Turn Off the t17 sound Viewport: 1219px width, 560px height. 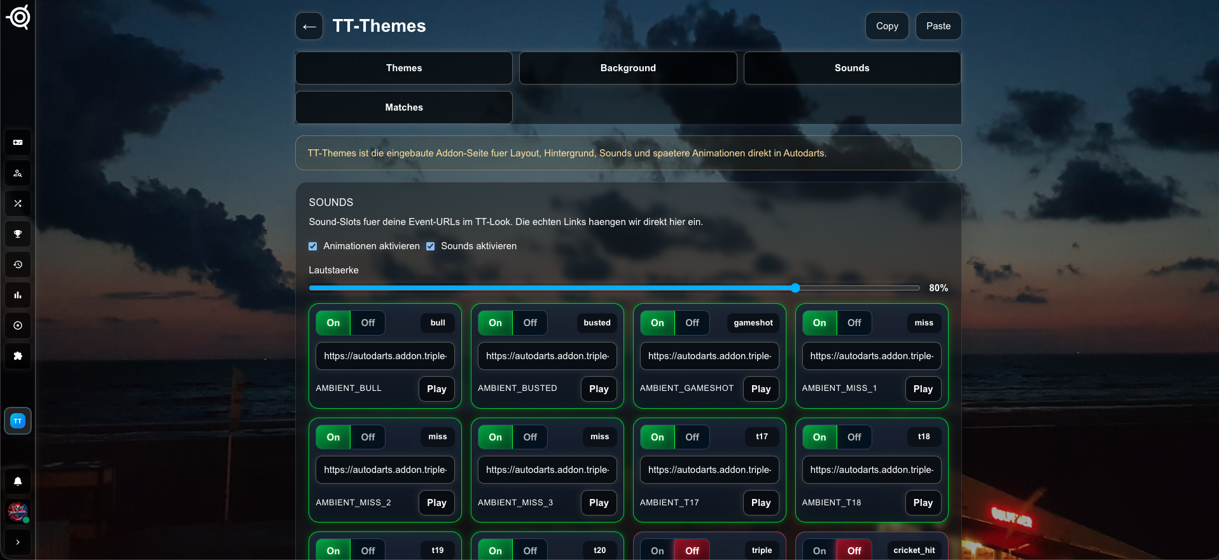[x=692, y=437]
